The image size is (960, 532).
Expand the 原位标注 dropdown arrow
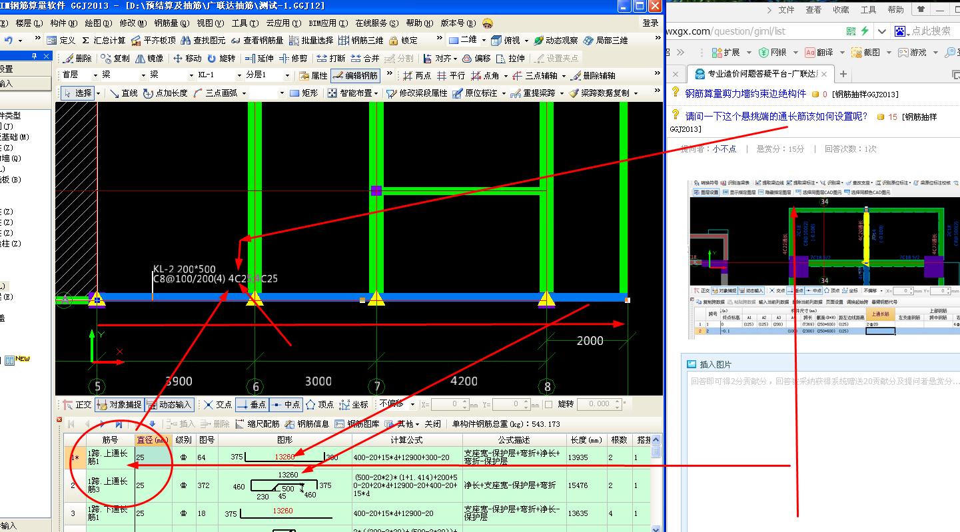click(504, 94)
